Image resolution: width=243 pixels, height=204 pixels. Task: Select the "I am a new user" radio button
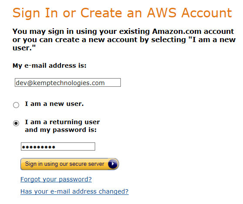pos(16,105)
